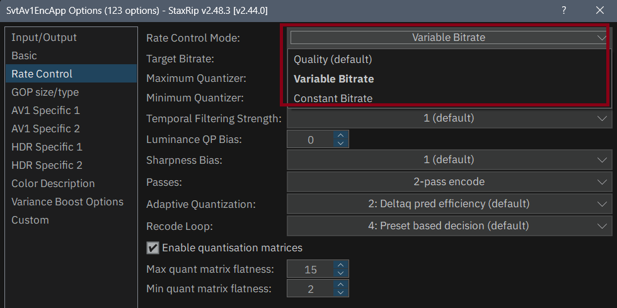
Task: Increase Luminance QP Bias with up arrow
Action: (341, 135)
